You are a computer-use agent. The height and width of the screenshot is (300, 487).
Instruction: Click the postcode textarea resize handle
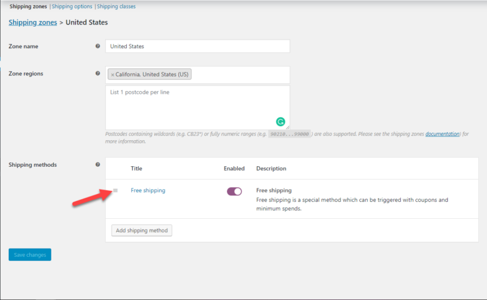click(287, 127)
